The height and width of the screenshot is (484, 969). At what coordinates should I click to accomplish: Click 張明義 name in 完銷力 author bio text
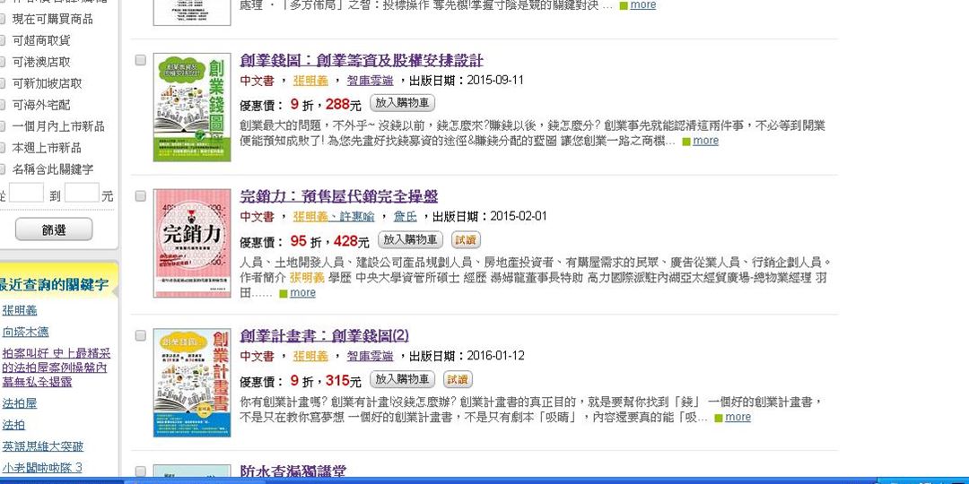tap(307, 277)
